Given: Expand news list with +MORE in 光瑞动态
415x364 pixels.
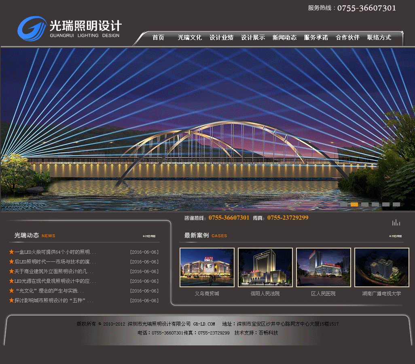Looking at the screenshot, I should click(149, 236).
